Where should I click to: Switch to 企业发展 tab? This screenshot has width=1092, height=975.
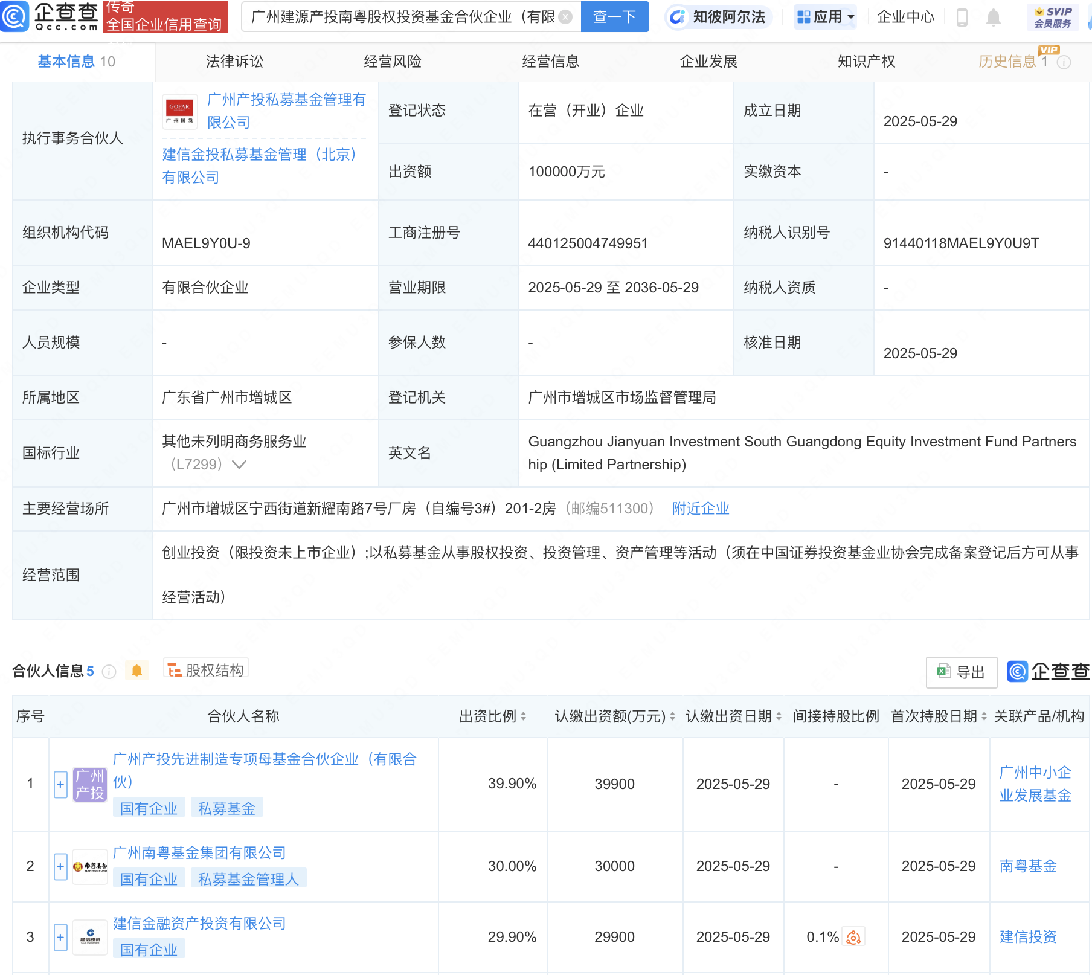point(708,62)
